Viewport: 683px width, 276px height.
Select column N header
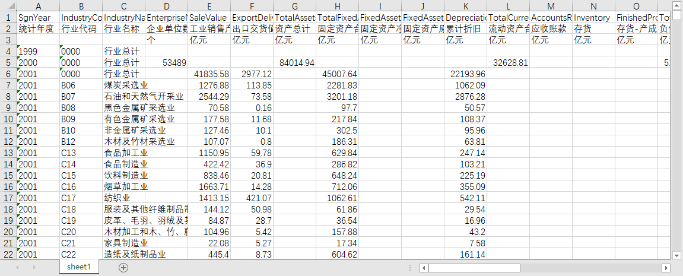[x=593, y=6]
